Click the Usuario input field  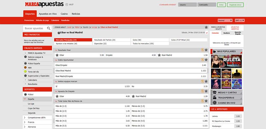(x=187, y=5)
